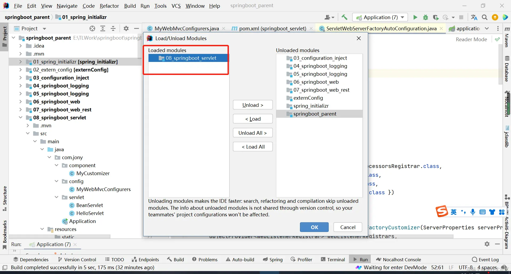Minimize the Run panel with minus icon

pyautogui.click(x=497, y=244)
